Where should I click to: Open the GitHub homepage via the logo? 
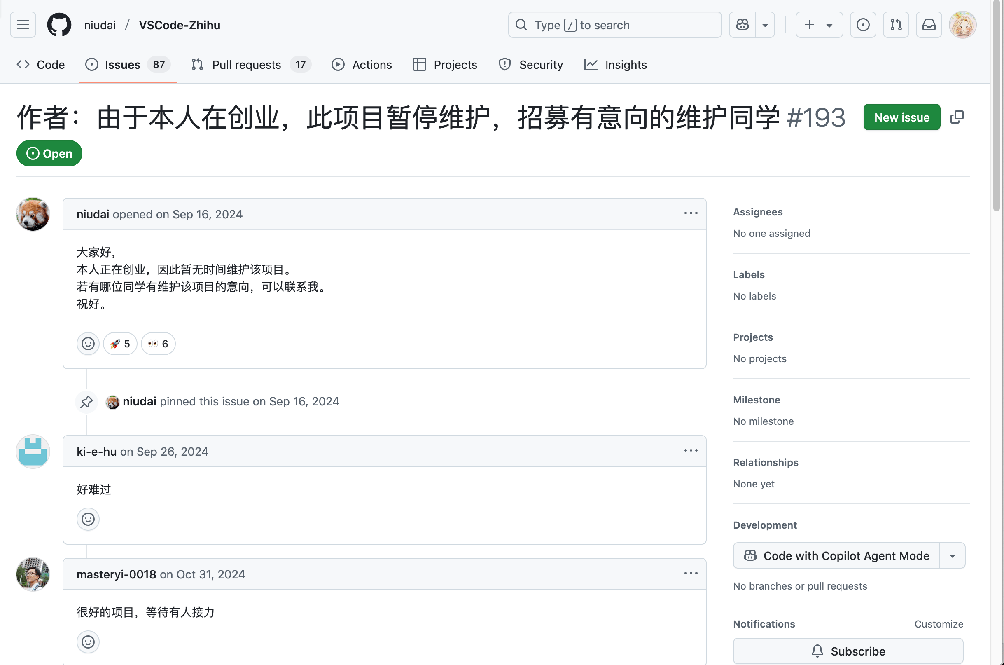pyautogui.click(x=59, y=25)
